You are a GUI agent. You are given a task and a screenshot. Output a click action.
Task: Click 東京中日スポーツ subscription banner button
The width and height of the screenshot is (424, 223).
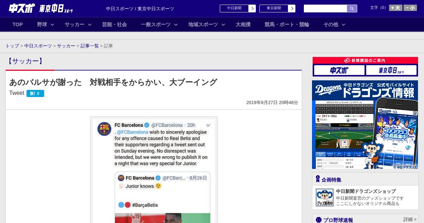(x=391, y=70)
